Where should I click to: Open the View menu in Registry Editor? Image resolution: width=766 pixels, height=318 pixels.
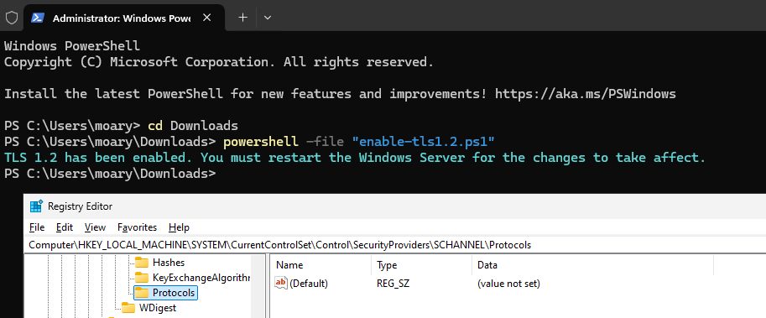coord(95,227)
